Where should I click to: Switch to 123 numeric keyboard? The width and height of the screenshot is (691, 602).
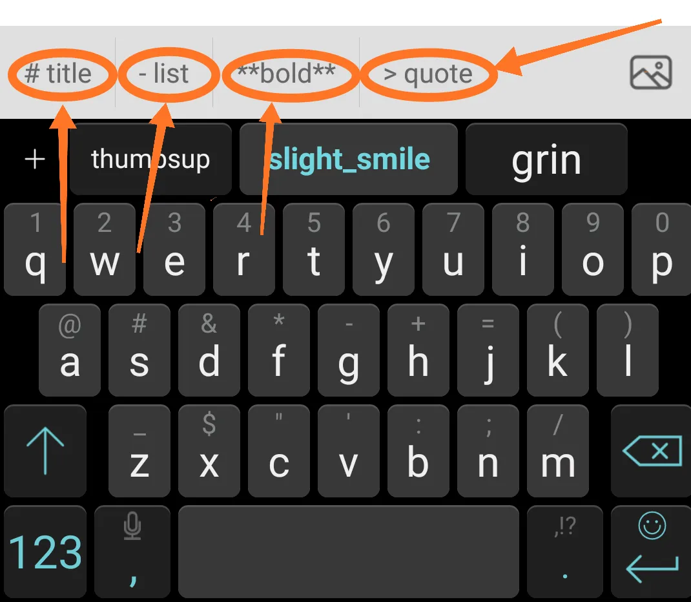[45, 552]
